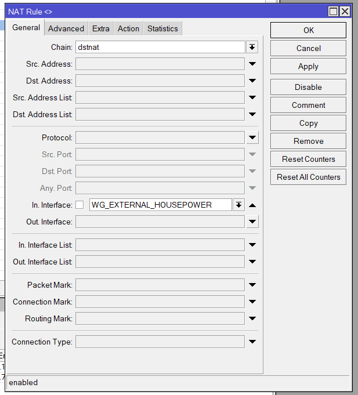Image resolution: width=358 pixels, height=395 pixels.
Task: Open the Advanced tab
Action: (66, 28)
